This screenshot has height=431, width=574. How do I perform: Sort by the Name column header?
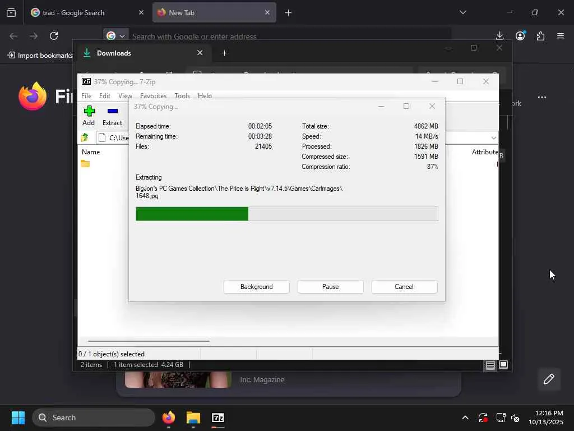point(91,152)
